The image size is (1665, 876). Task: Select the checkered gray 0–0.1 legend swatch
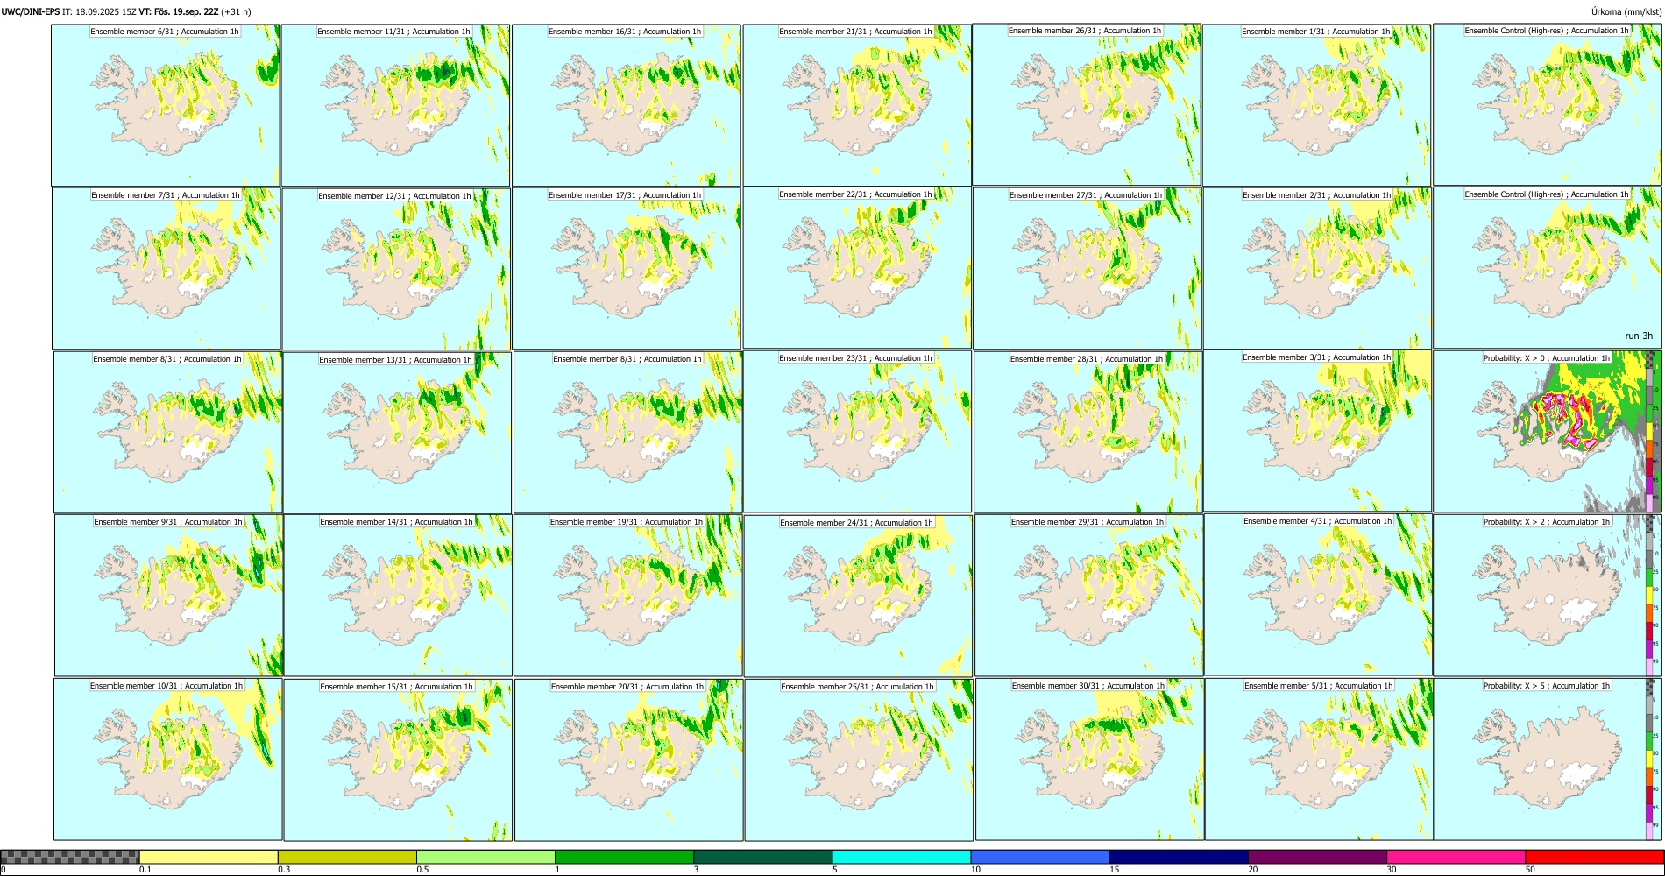tap(70, 857)
